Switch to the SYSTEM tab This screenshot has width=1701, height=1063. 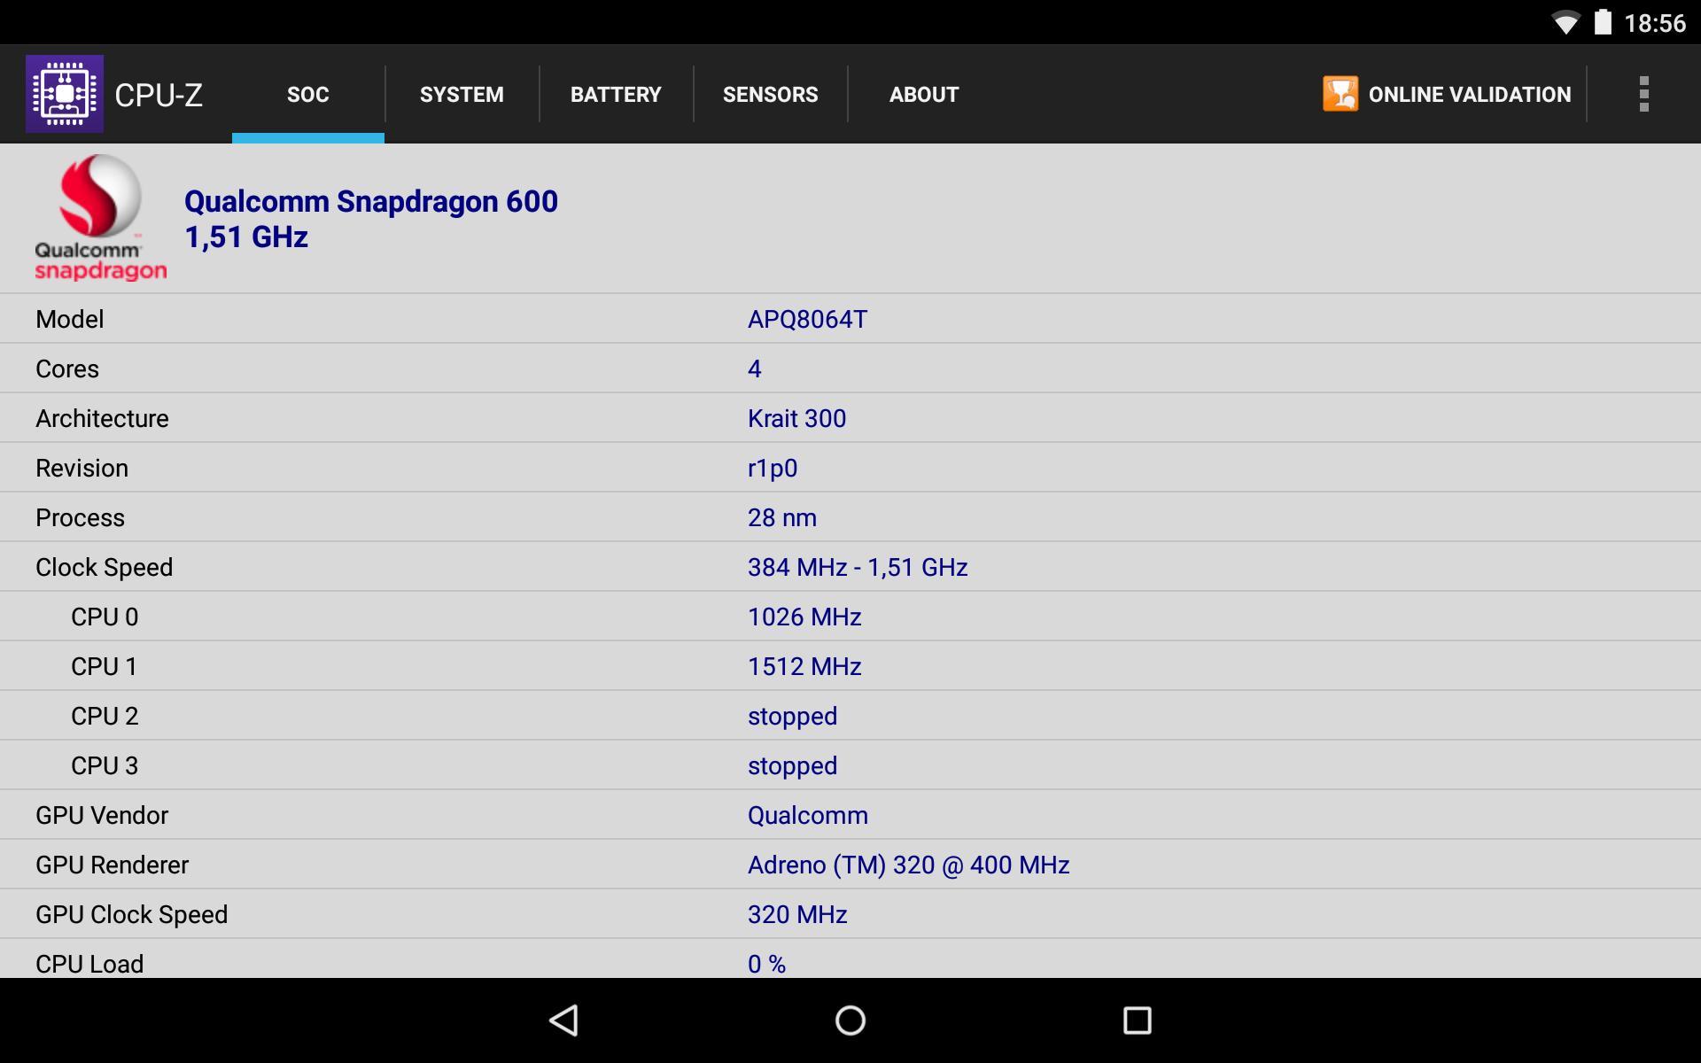tap(462, 94)
